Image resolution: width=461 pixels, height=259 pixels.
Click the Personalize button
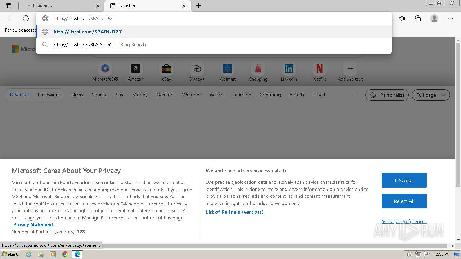coord(387,95)
